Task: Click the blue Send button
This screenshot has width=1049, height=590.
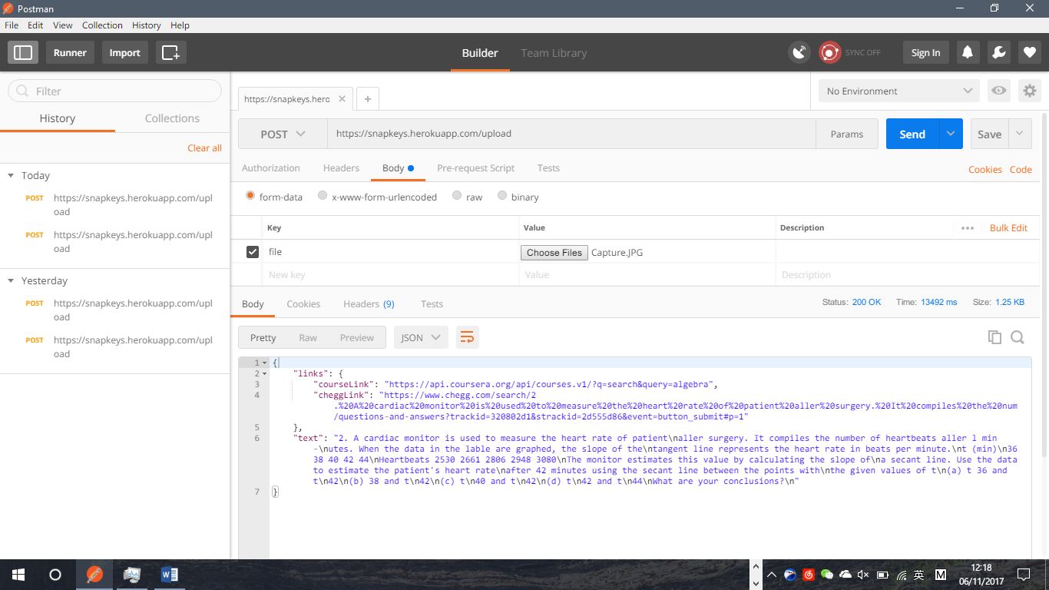Action: click(912, 134)
